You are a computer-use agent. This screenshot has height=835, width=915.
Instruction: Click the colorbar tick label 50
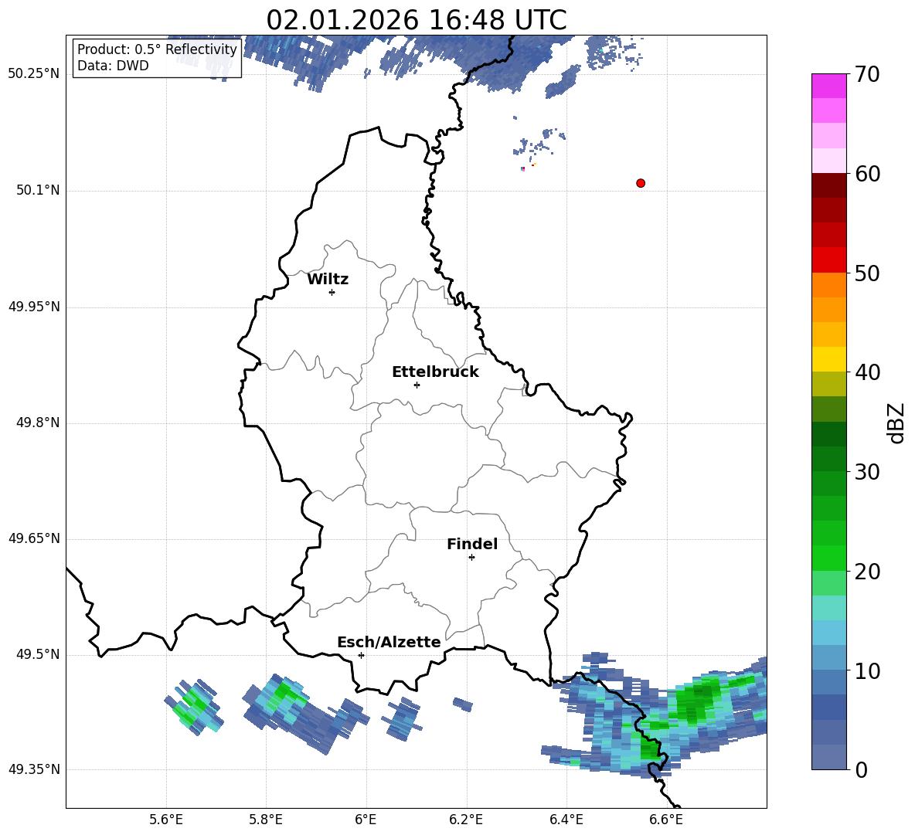867,273
